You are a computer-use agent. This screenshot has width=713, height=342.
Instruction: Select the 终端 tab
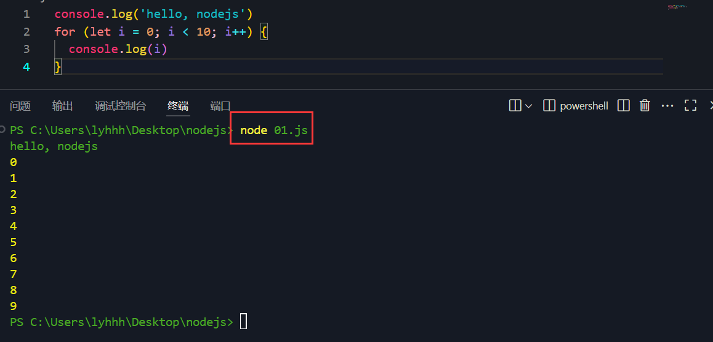[178, 106]
